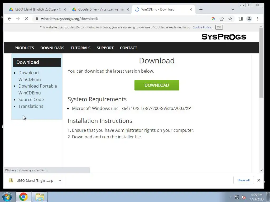
Task: Accept cookies with OK button
Action: coord(219,27)
